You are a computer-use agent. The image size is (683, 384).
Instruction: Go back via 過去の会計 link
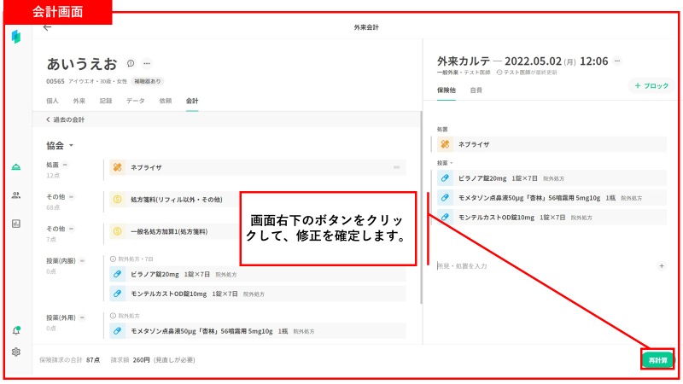(x=65, y=120)
